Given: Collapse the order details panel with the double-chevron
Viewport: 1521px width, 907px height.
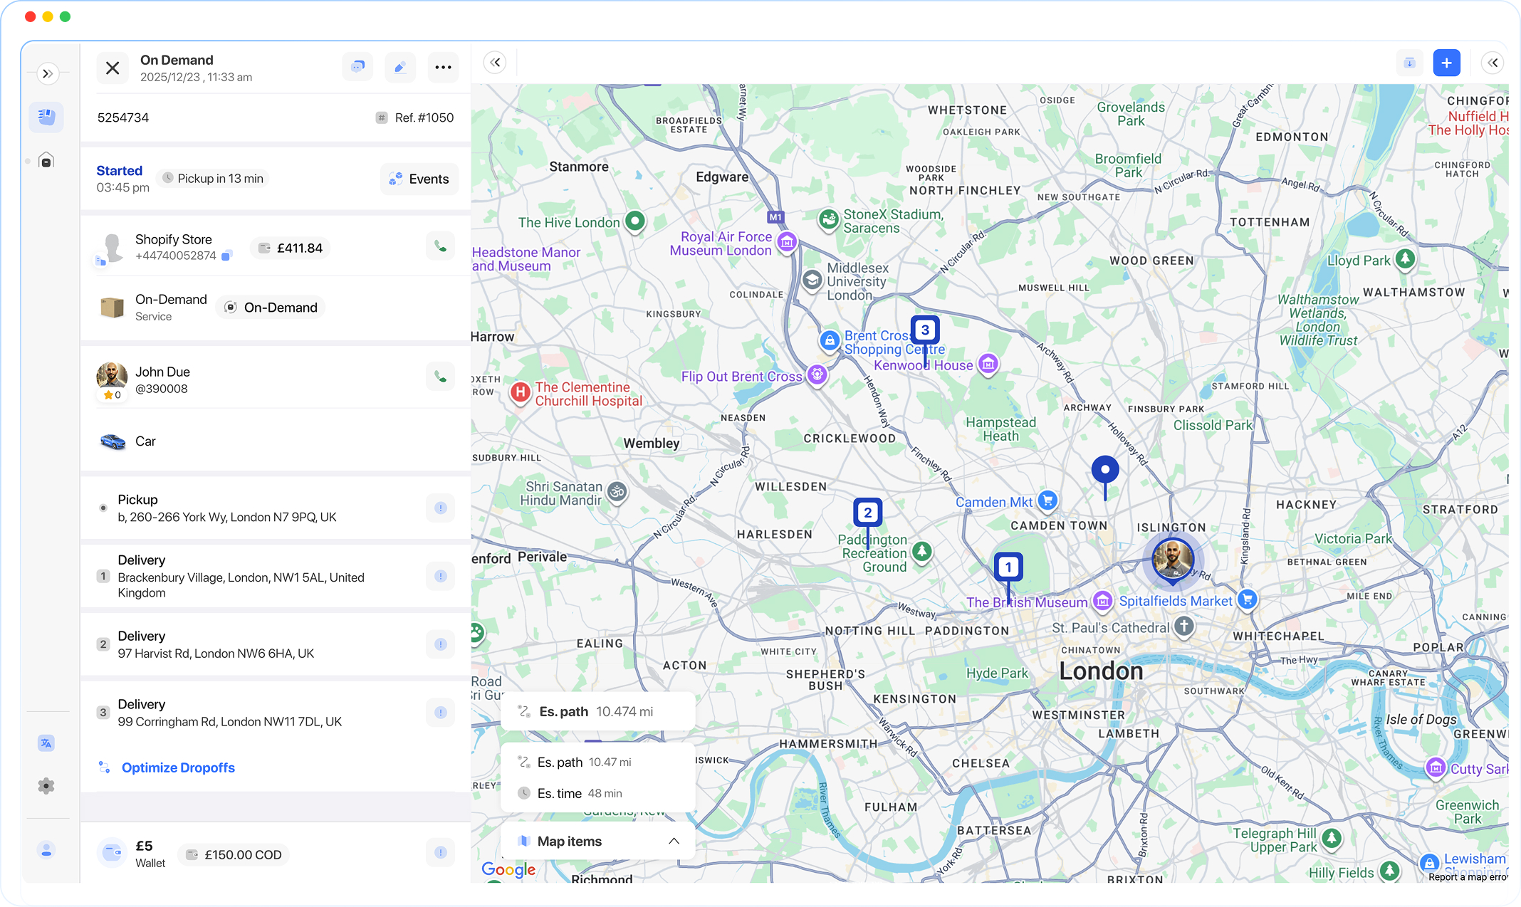Looking at the screenshot, I should [494, 62].
